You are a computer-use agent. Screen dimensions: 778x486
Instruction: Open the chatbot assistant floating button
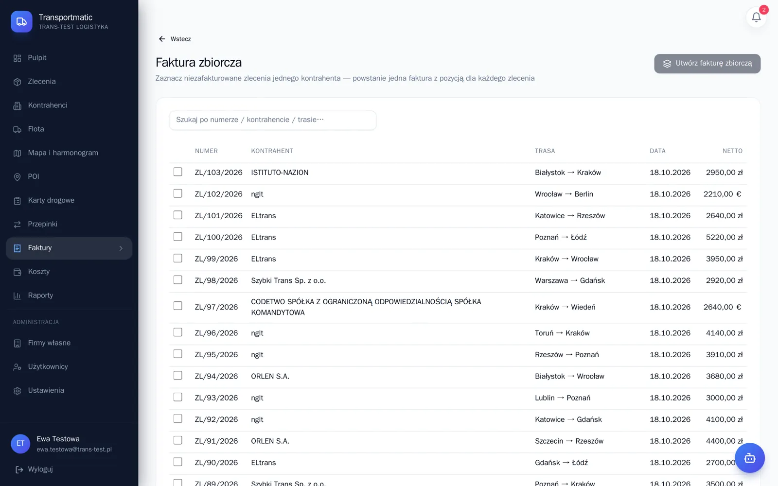click(x=749, y=458)
